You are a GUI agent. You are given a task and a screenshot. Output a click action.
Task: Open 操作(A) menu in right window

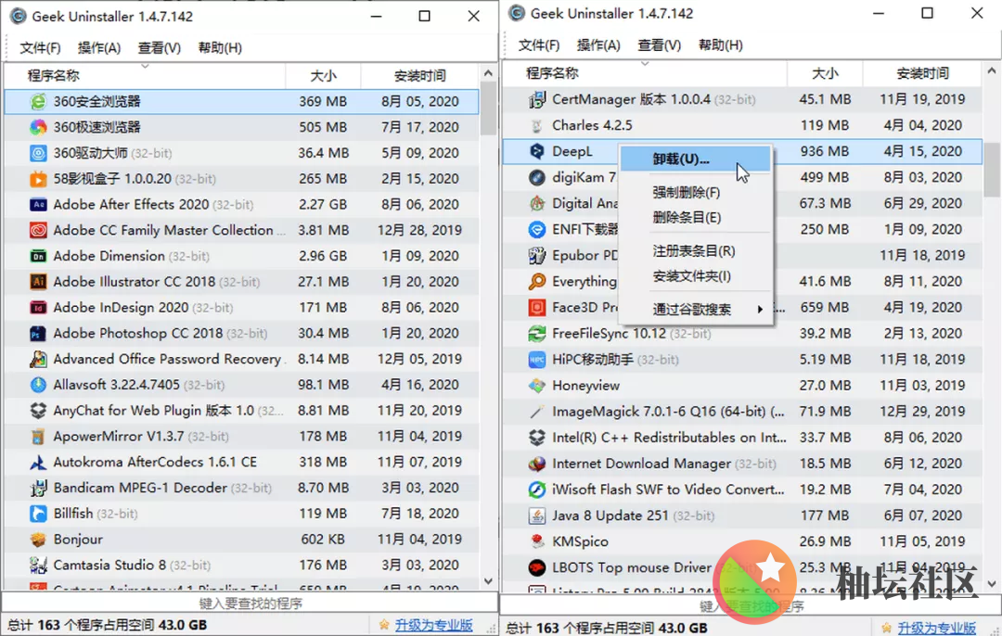[598, 45]
